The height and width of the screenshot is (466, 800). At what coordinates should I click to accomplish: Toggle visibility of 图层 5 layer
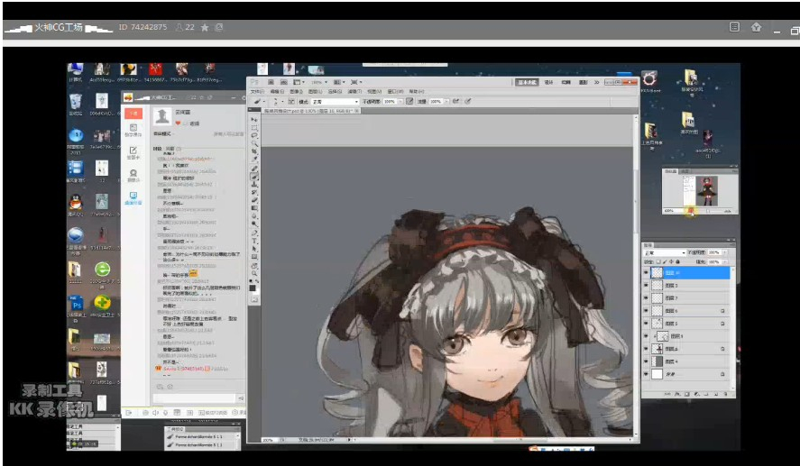point(646,324)
